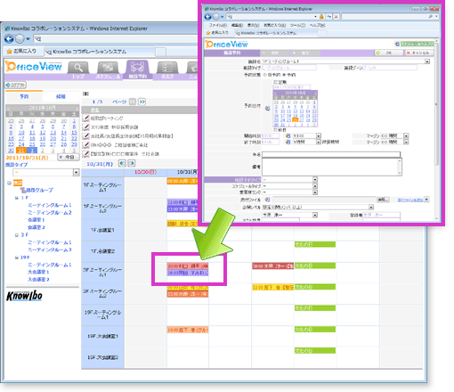Open the 施設タイプ dropdown in left panel
The width and height of the screenshot is (454, 392).
pyautogui.click(x=76, y=173)
